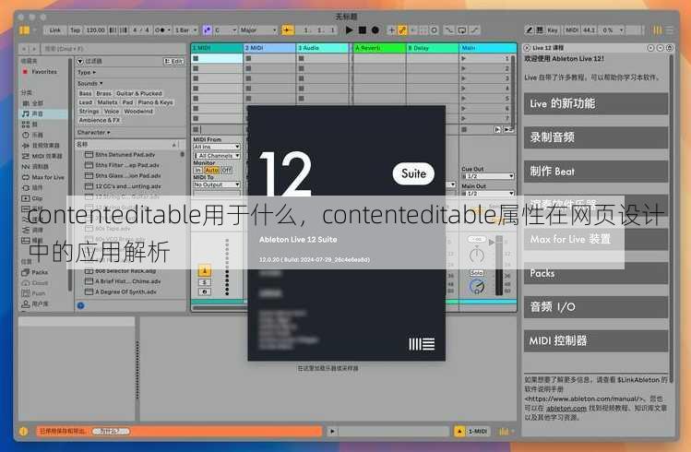Screen dimensions: 691x452
Task: Click the Stop button in transport
Action: point(363,30)
